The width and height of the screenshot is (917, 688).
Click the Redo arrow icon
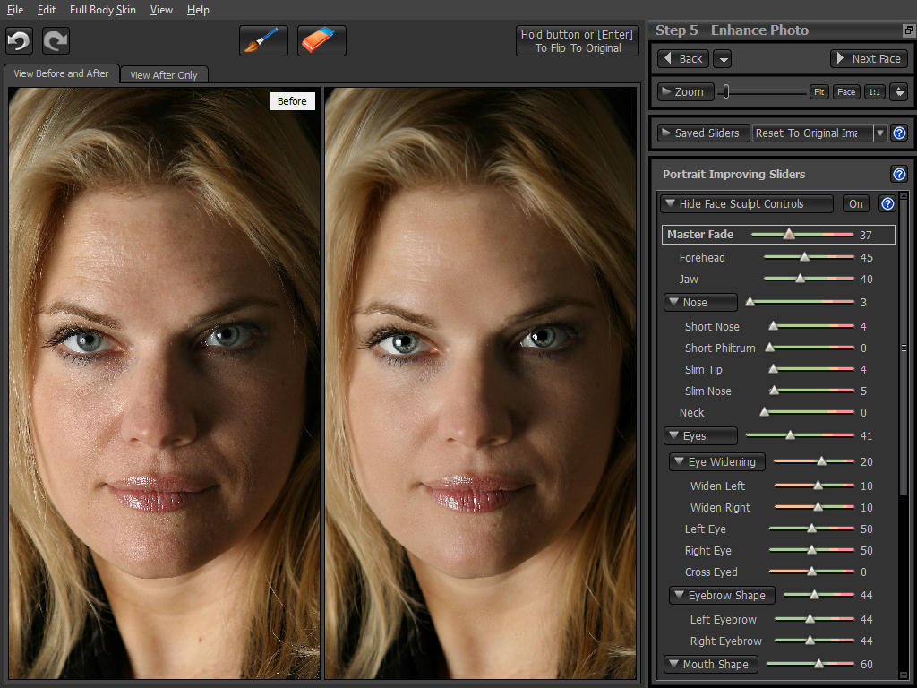(x=56, y=41)
